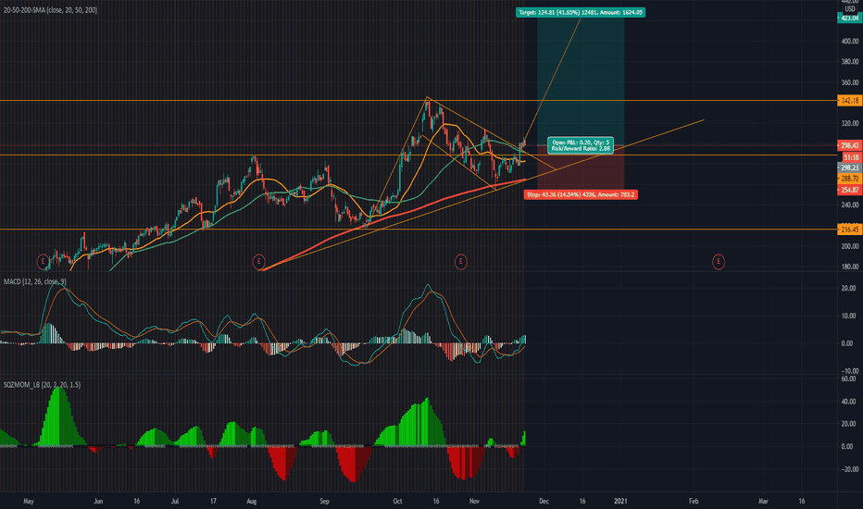863x509 pixels.
Task: Click the earnings E marker before November
Action: pyautogui.click(x=461, y=262)
